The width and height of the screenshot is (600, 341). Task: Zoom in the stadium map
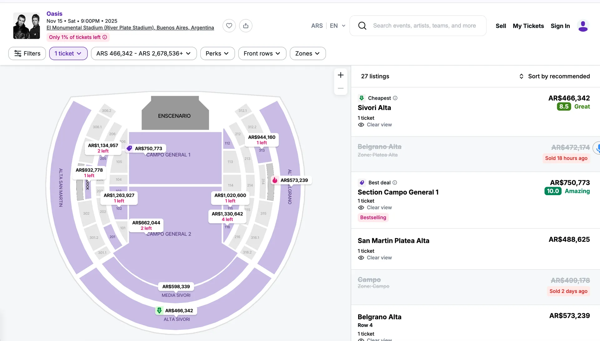coord(341,75)
